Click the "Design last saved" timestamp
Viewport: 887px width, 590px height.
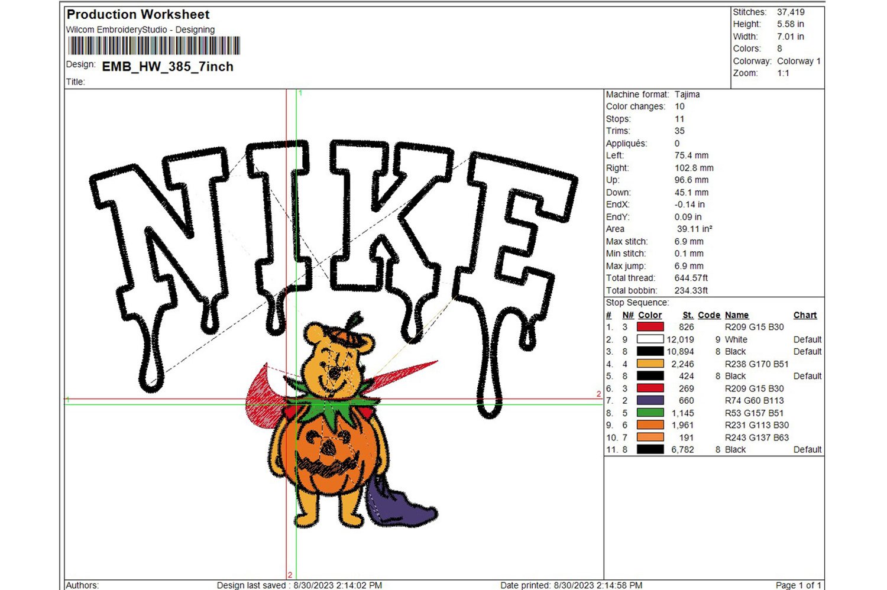[x=299, y=585]
